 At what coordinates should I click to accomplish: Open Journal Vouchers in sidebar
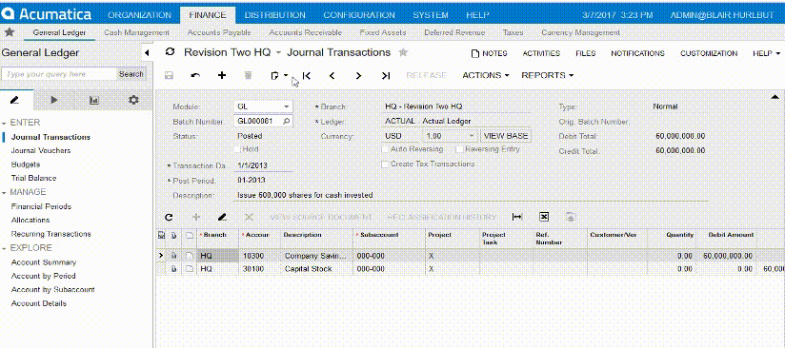[x=41, y=150]
